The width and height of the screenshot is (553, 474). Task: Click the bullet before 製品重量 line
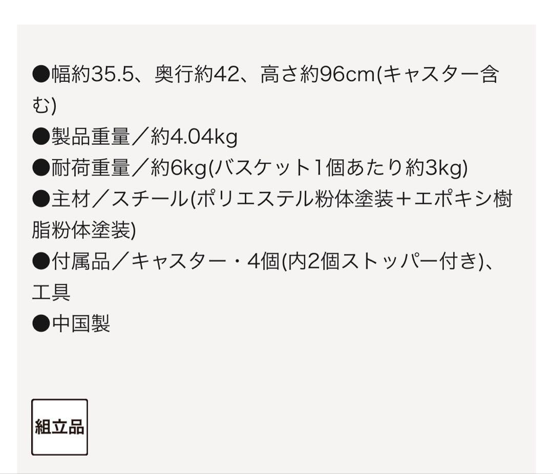click(x=41, y=137)
